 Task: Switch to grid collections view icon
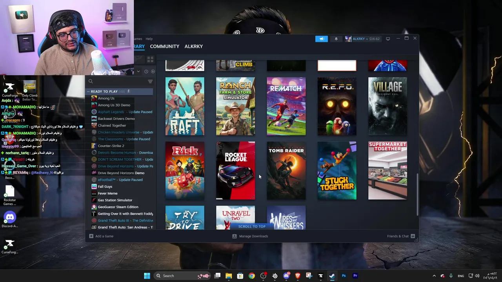[150, 60]
